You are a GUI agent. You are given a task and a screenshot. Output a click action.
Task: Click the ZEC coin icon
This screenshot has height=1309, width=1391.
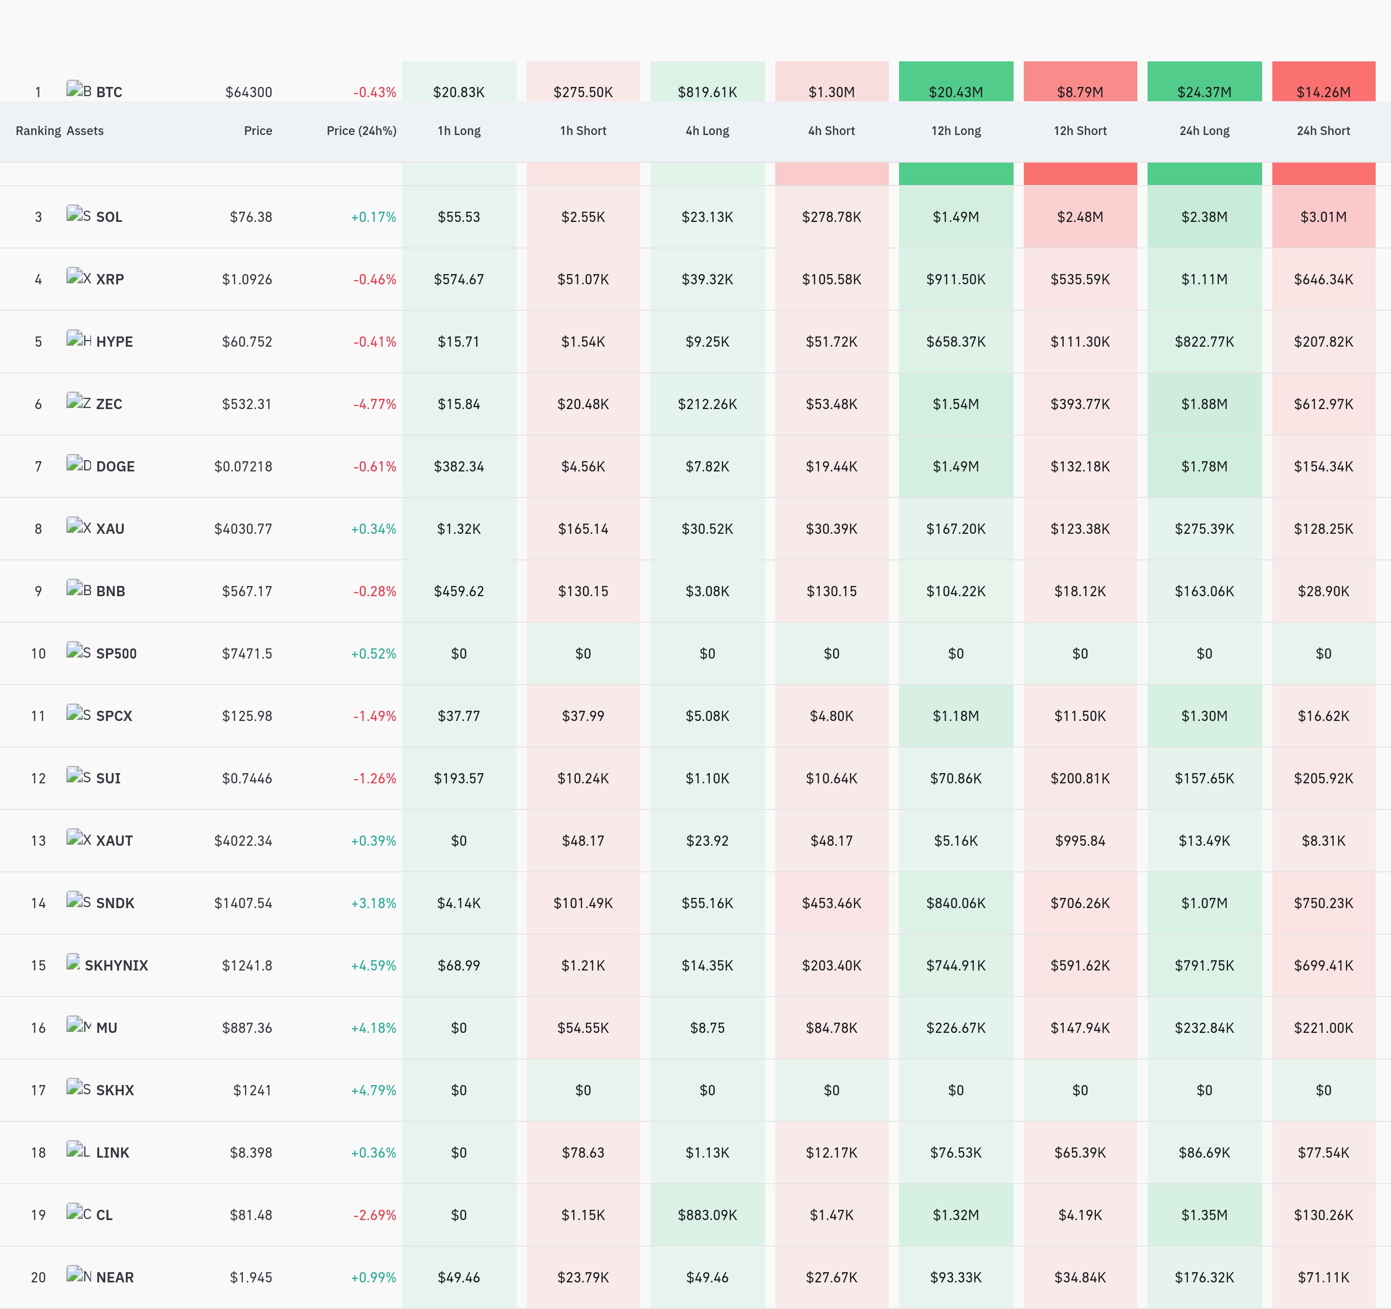click(78, 401)
